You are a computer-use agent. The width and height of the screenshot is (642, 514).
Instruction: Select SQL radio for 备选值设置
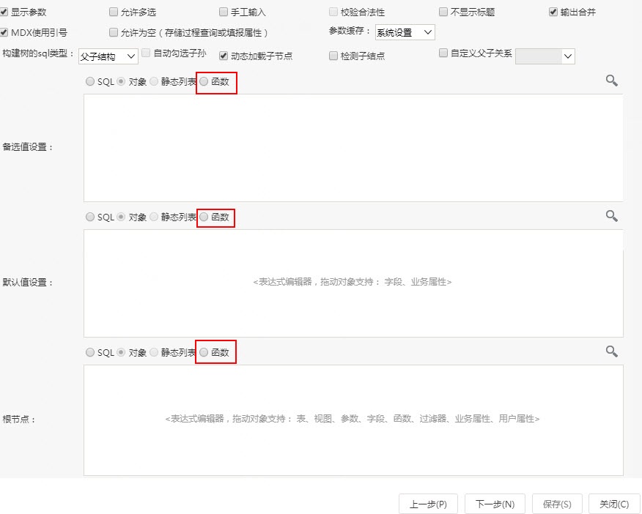point(89,81)
